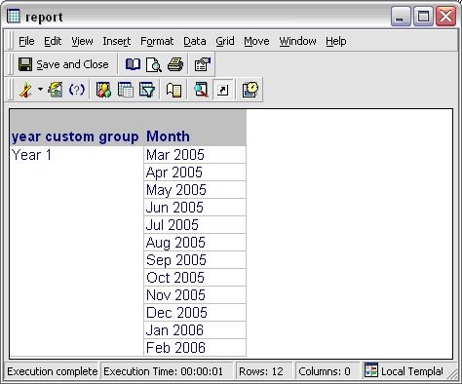
Task: Click the Save and Close button label
Action: [72, 64]
